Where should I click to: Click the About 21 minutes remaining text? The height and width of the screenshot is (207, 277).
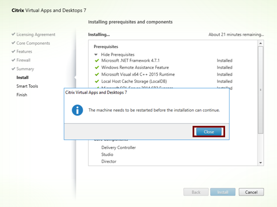pyautogui.click(x=236, y=34)
